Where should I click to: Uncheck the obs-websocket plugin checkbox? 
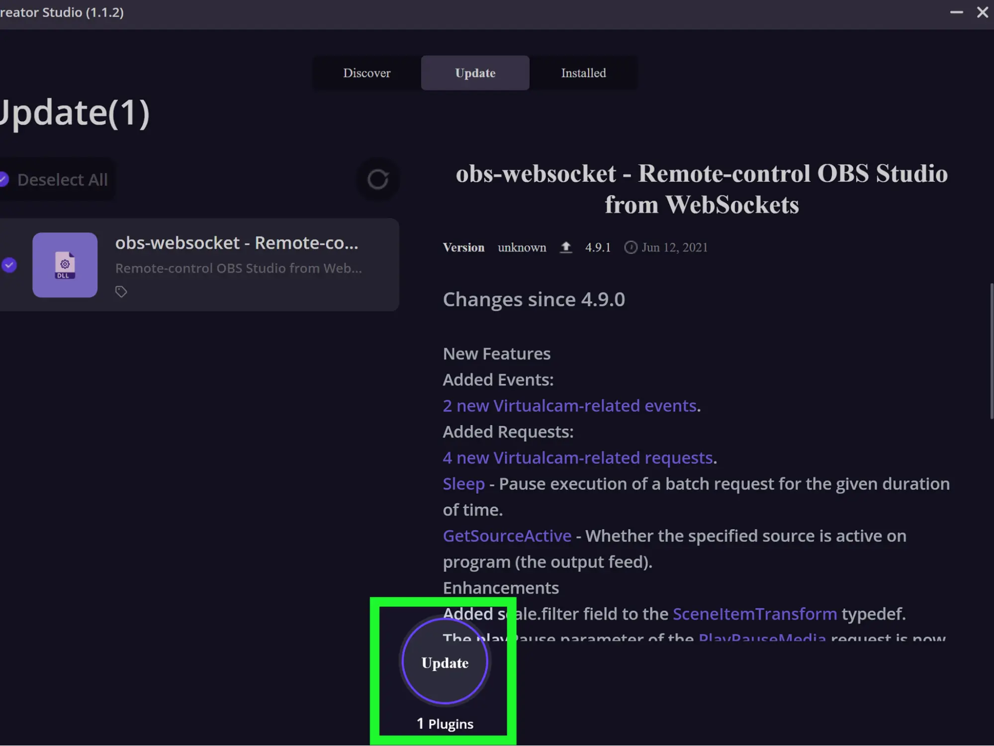click(9, 265)
